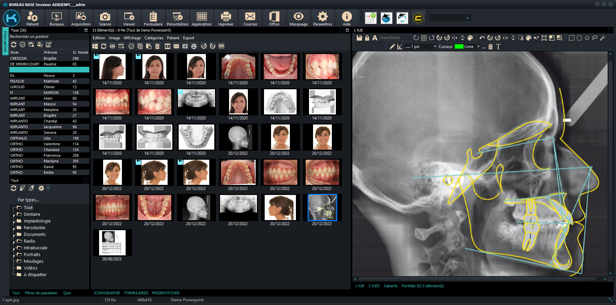This screenshot has height=305, width=616.
Task: Select the lasso selection tool
Action: tap(595, 38)
